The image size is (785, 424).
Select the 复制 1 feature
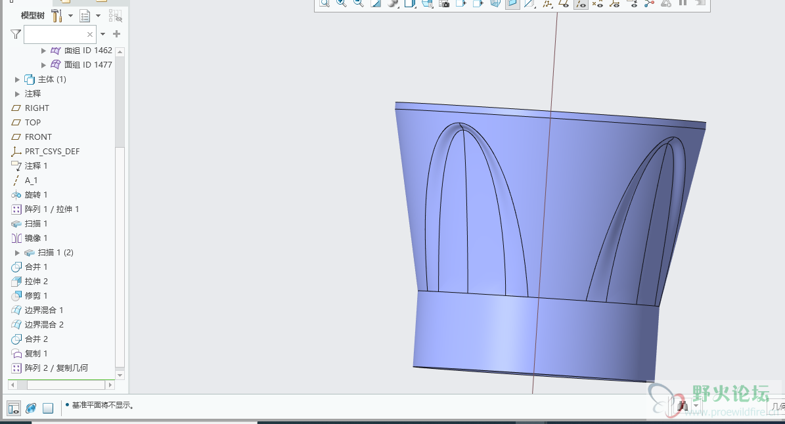click(30, 354)
